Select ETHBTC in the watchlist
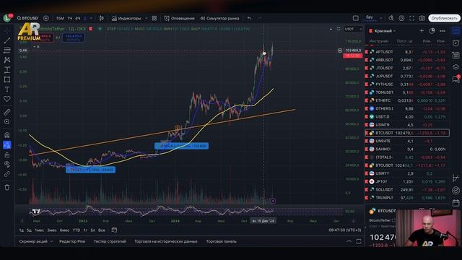The image size is (462, 260). [x=407, y=100]
